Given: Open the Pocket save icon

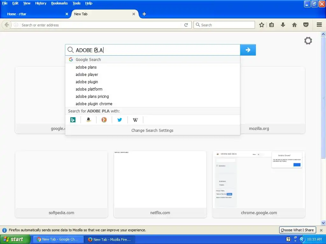Looking at the screenshot, I should pyautogui.click(x=306, y=25).
